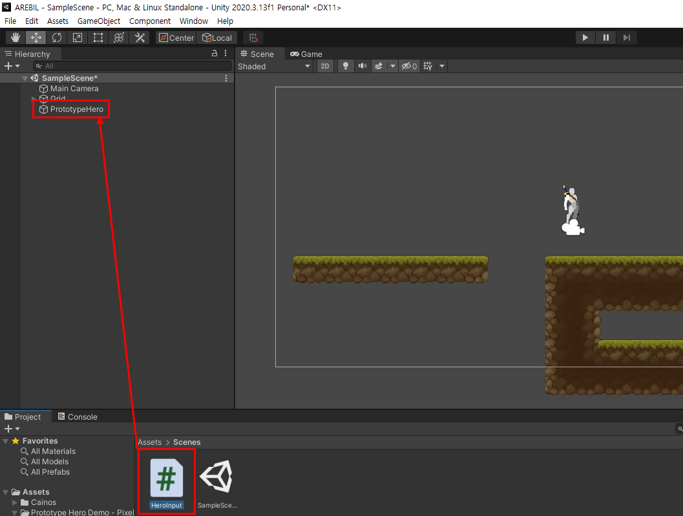This screenshot has width=683, height=516.
Task: Open custom editor tools
Action: point(140,38)
